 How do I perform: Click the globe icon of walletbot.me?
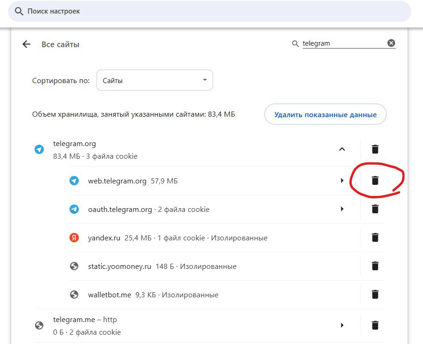pyautogui.click(x=74, y=295)
